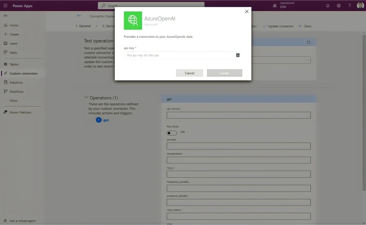This screenshot has width=366, height=225.
Task: Open the help question mark icon
Action: pyautogui.click(x=350, y=5)
